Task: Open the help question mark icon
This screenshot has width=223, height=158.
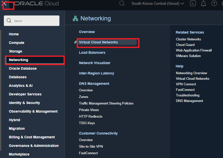Action: tap(214, 3)
